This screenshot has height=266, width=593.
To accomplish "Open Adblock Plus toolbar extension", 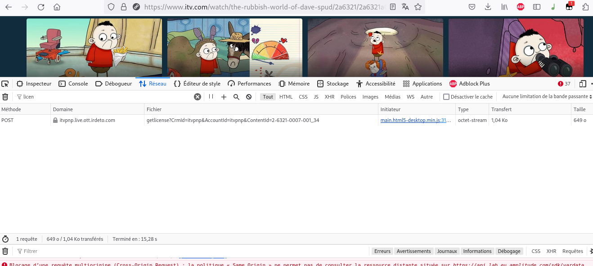I will 521,7.
